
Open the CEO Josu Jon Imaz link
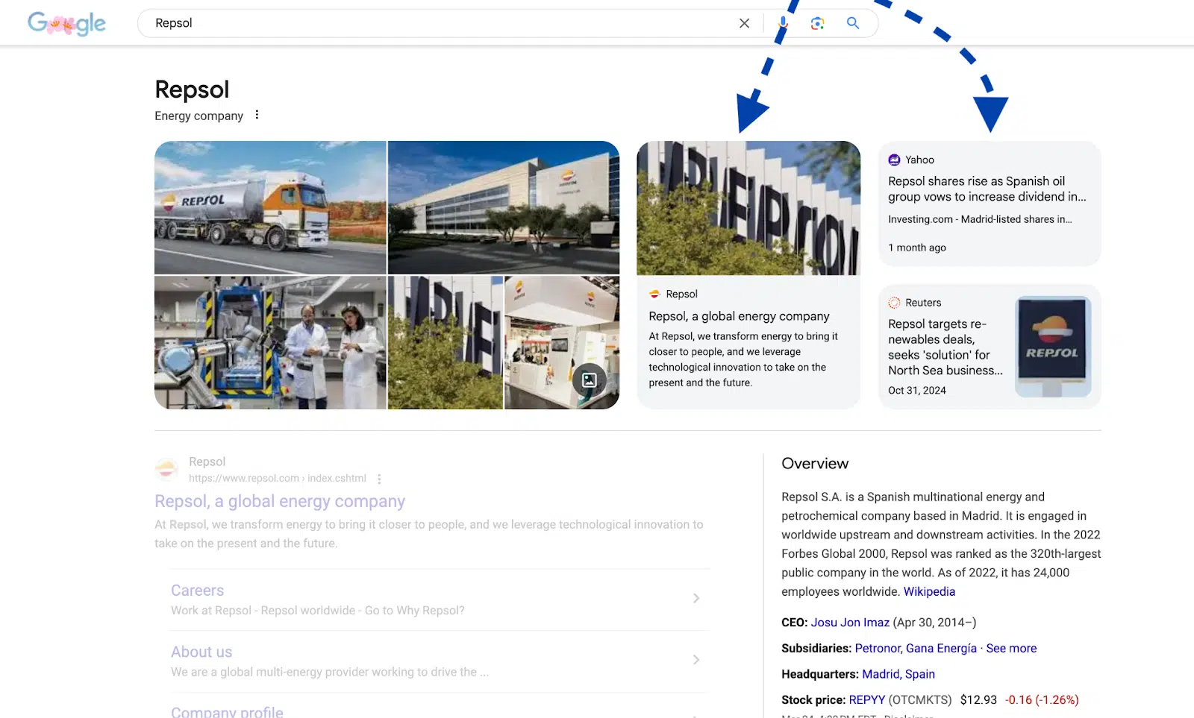tap(850, 622)
